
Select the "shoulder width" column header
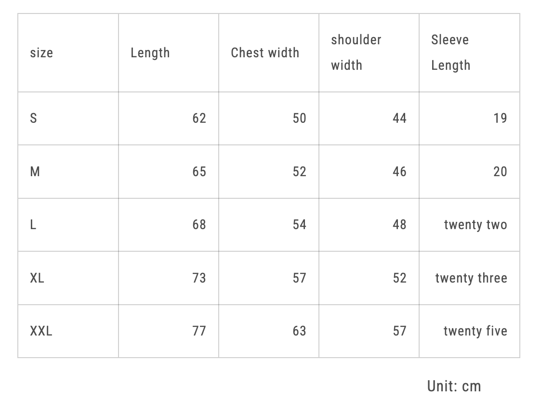coord(356,52)
